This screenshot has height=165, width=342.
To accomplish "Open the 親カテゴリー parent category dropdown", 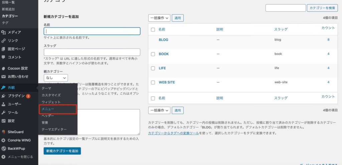I will (56, 78).
